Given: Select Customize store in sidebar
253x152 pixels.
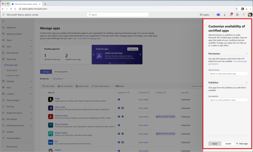Looking at the screenshot, I should click(13, 76).
